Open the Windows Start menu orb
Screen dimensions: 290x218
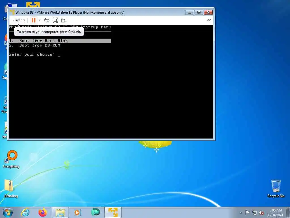[8, 212]
